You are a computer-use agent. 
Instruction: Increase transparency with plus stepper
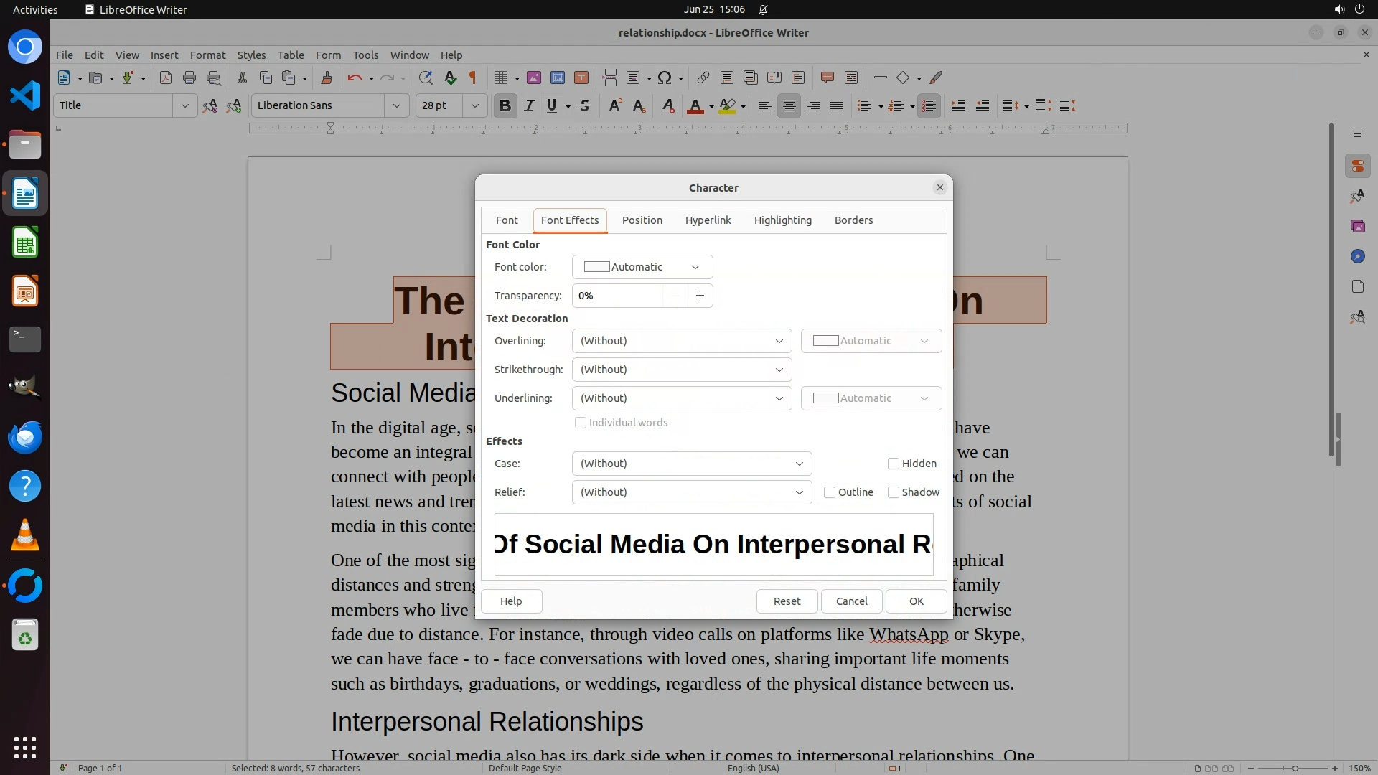tap(700, 296)
